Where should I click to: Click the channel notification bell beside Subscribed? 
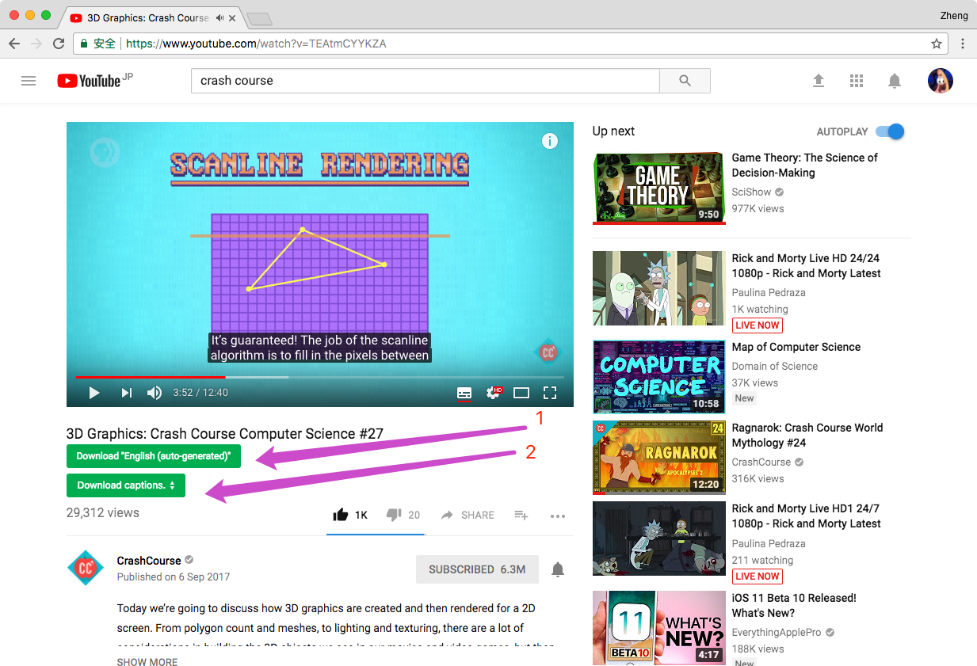click(558, 569)
